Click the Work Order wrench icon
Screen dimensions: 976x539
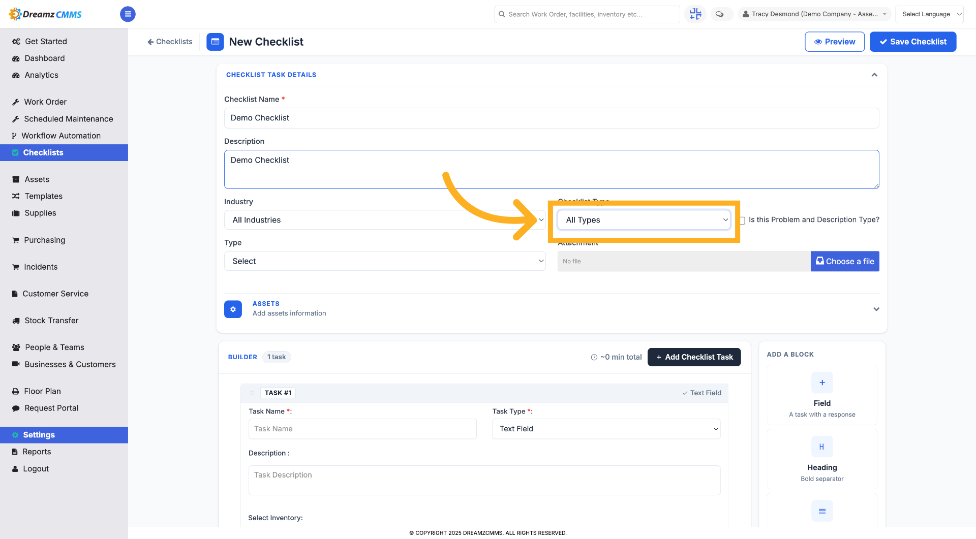tap(16, 102)
